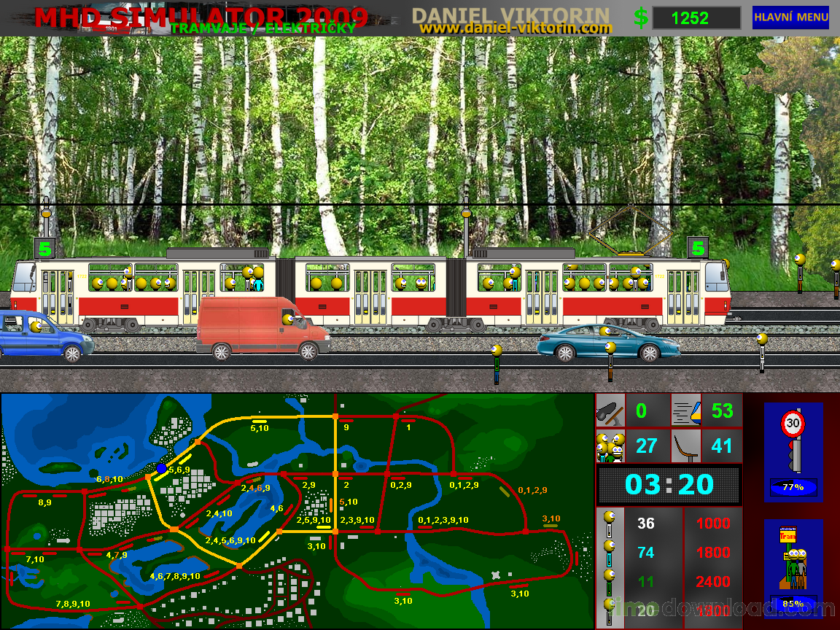
Task: Click the cyan seat count 41
Action: 722,446
